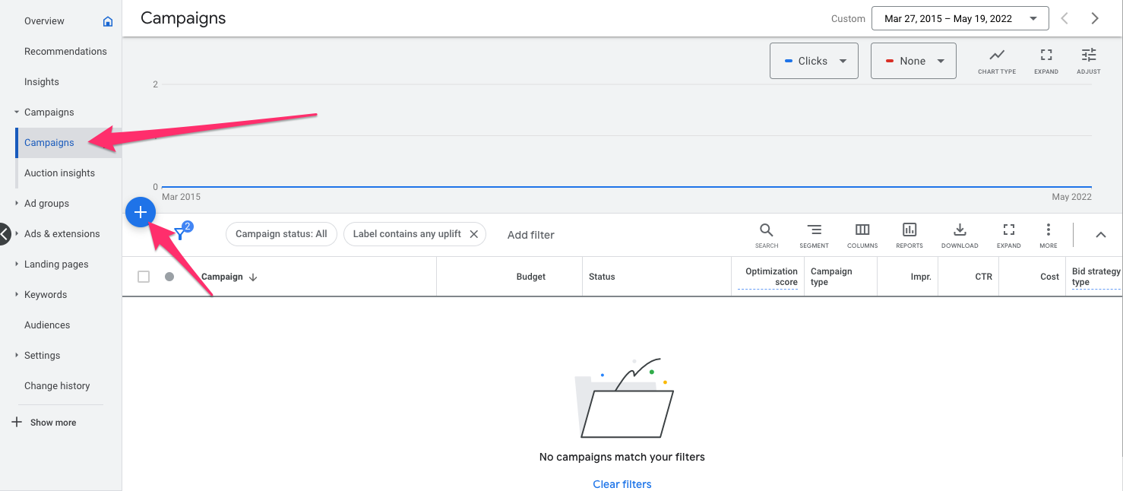Click Show more in sidebar

tap(44, 423)
